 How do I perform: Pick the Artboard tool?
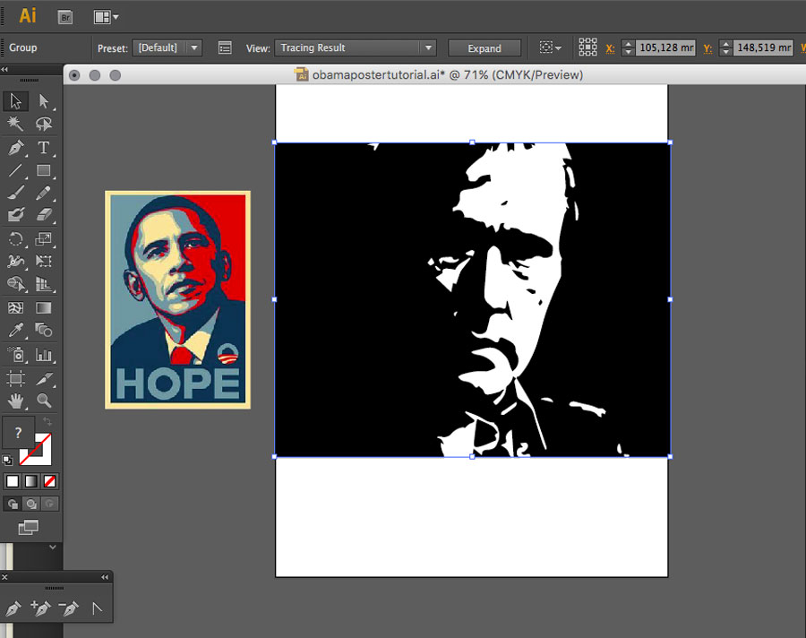pyautogui.click(x=15, y=379)
